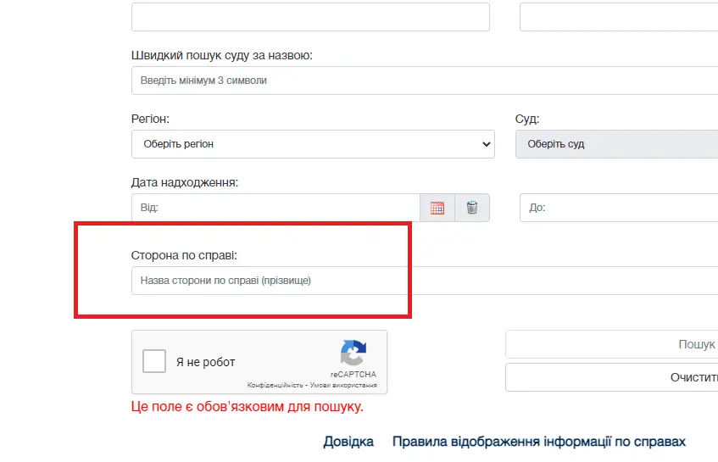Click the trash icon to clear date
Image resolution: width=718 pixels, height=462 pixels.
pyautogui.click(x=472, y=208)
